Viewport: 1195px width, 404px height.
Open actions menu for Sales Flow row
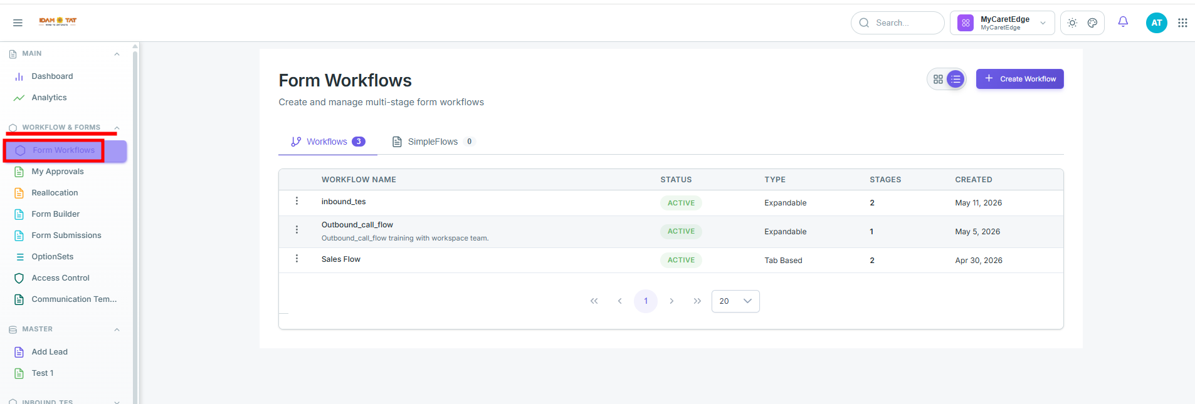click(297, 259)
